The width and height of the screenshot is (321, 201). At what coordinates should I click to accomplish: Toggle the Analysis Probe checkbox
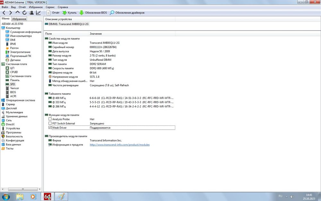click(x=50, y=119)
